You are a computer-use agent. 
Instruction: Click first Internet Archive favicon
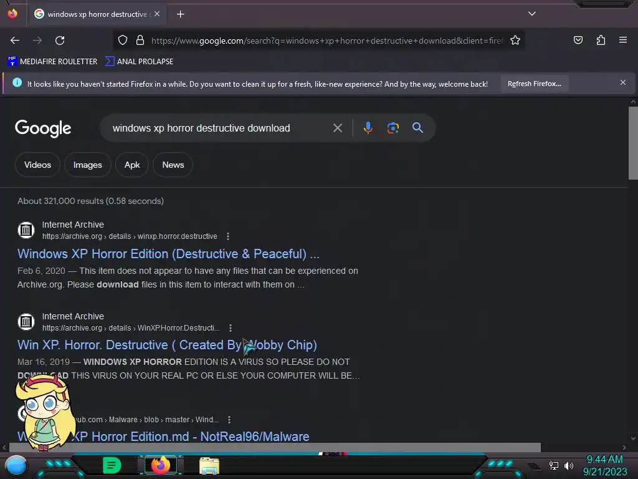pyautogui.click(x=26, y=230)
